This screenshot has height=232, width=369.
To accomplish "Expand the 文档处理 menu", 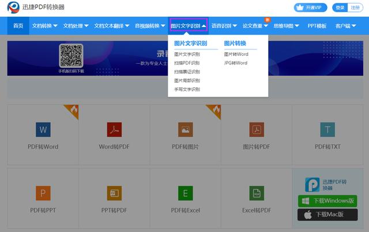I will pos(76,26).
